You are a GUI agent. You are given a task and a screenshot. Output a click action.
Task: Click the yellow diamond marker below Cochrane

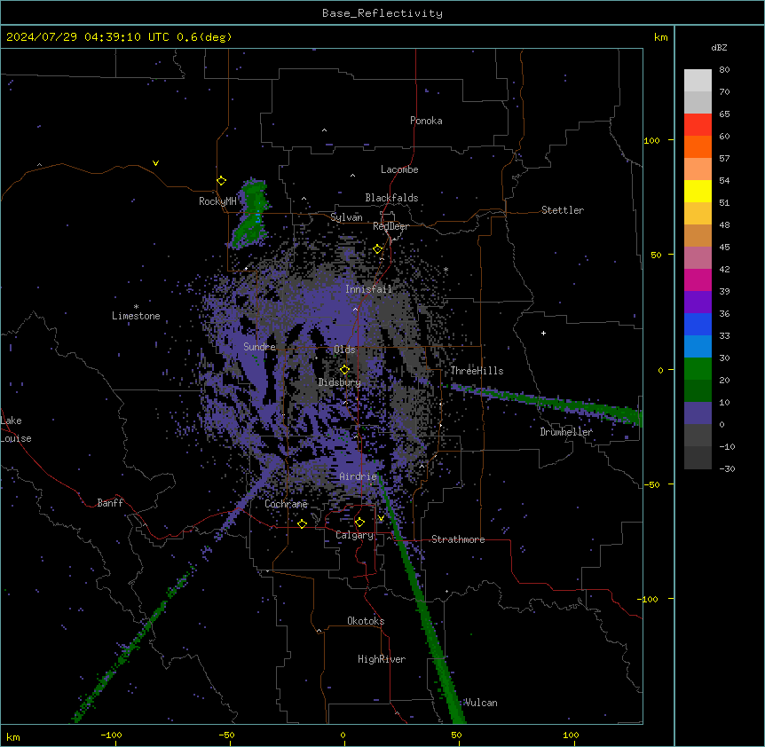[x=303, y=523]
